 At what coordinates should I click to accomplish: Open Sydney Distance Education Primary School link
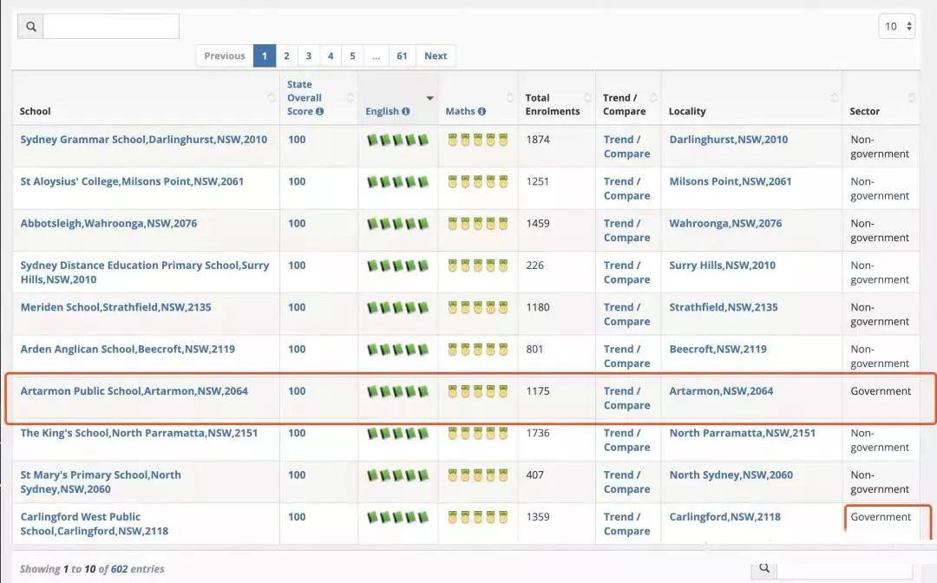point(145,272)
